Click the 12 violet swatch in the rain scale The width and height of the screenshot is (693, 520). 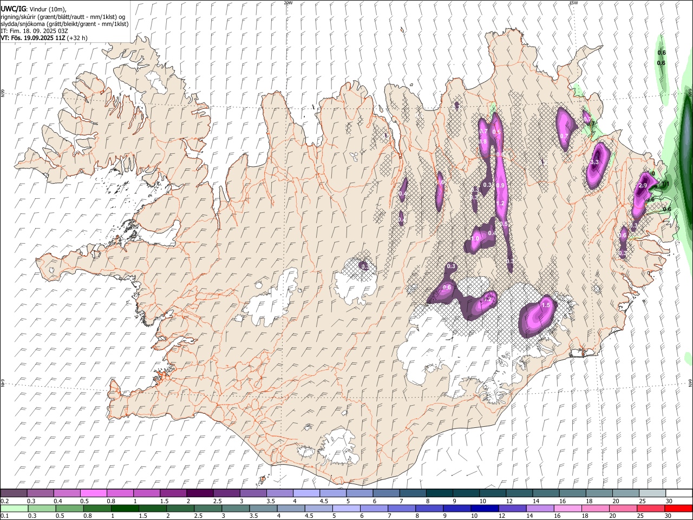click(x=512, y=509)
